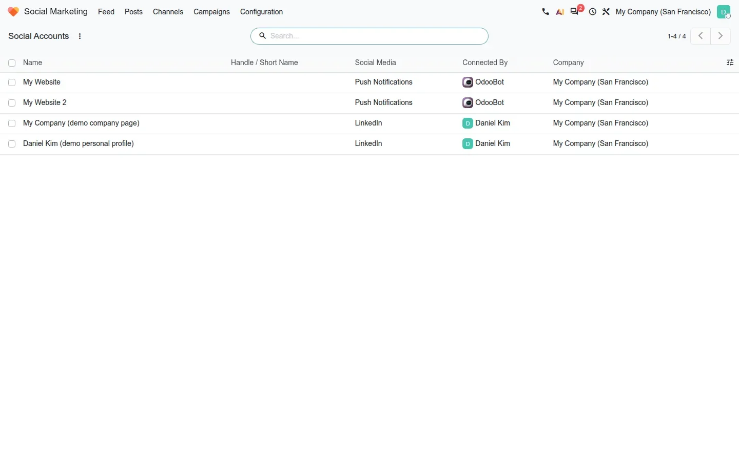Image resolution: width=739 pixels, height=461 pixels.
Task: Open the Campaigns menu
Action: [x=211, y=12]
